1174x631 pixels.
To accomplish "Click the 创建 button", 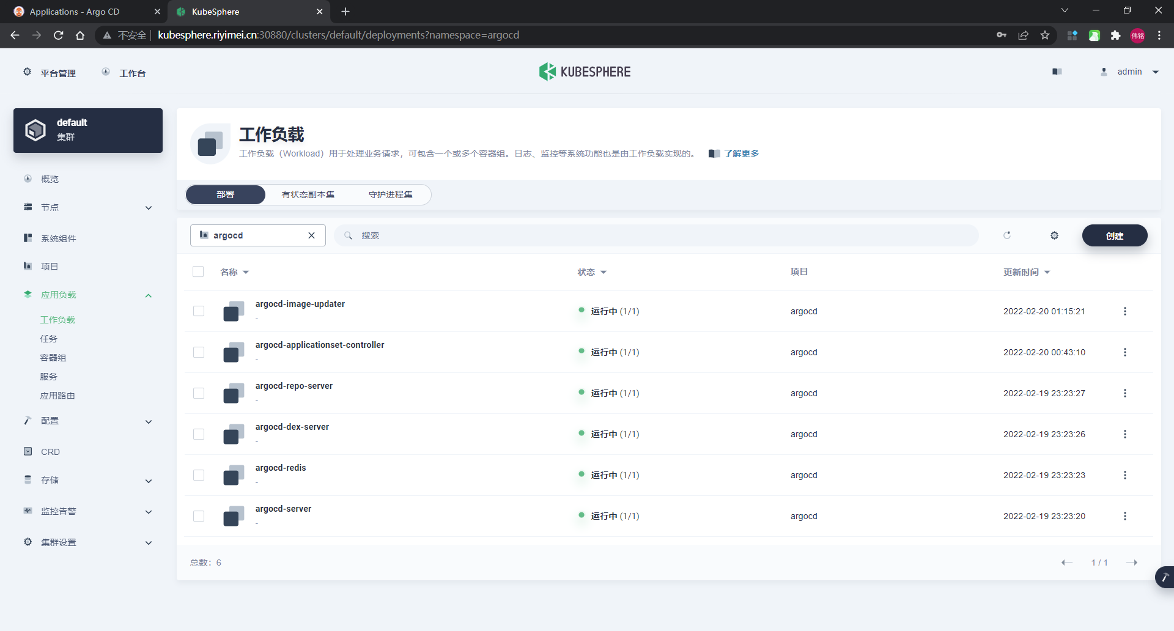I will [x=1115, y=235].
